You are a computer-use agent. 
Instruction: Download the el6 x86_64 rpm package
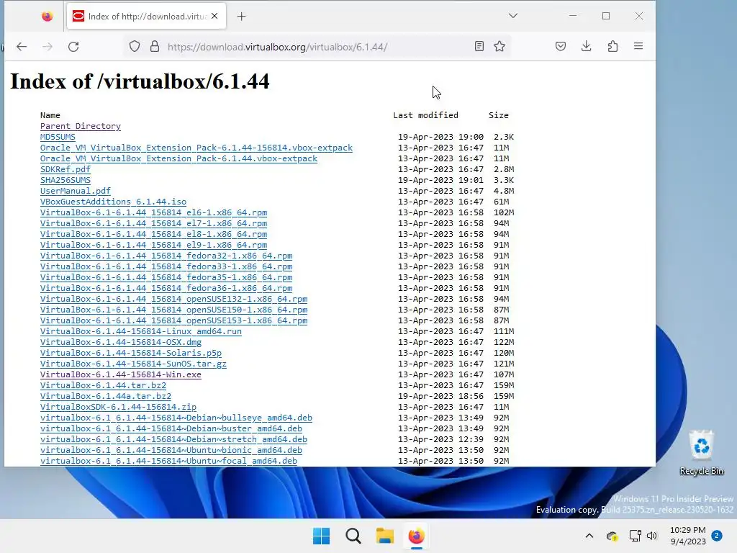(x=154, y=212)
